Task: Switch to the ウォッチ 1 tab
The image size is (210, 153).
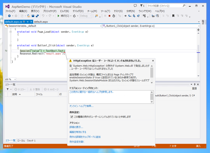Action: pyautogui.click(x=31, y=141)
